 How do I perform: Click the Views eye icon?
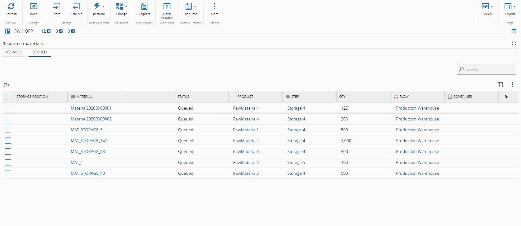tap(485, 6)
